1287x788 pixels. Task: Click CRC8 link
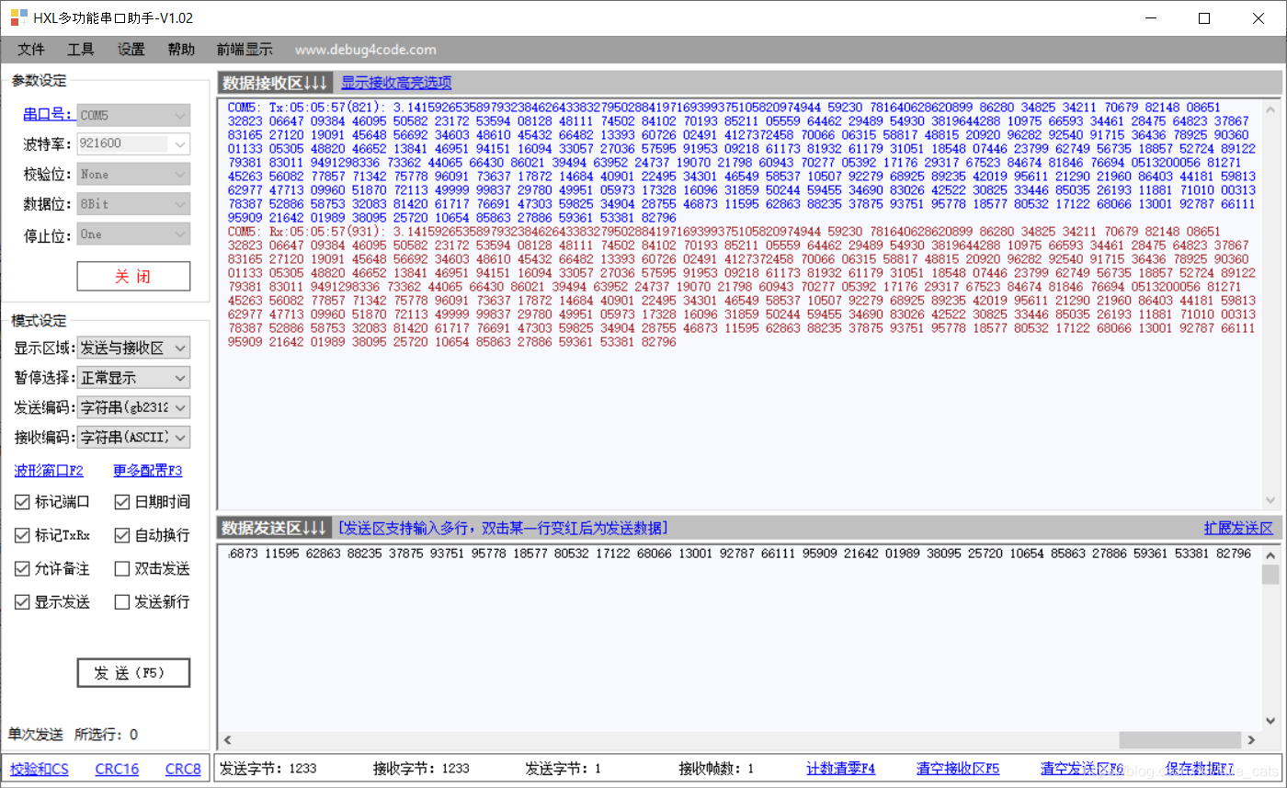(x=183, y=769)
